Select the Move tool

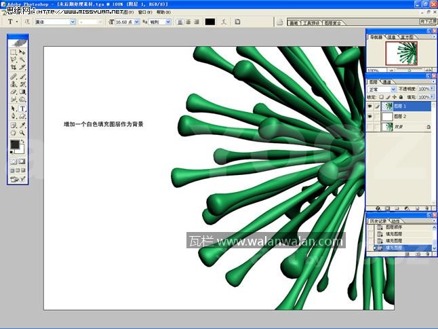tap(22, 52)
